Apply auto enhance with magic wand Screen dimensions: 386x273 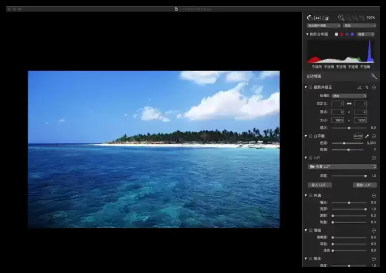click(374, 76)
